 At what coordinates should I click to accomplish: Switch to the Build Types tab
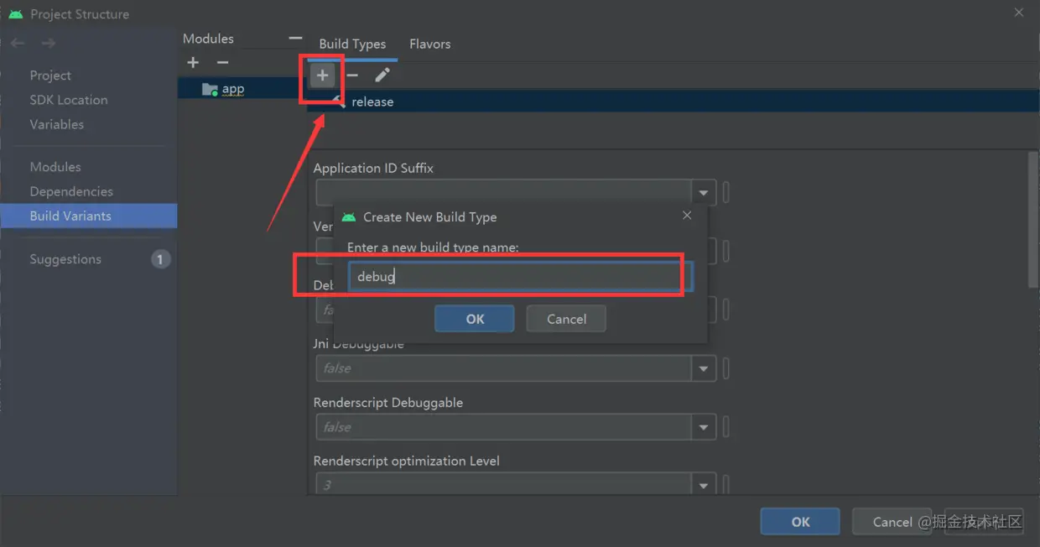[352, 44]
